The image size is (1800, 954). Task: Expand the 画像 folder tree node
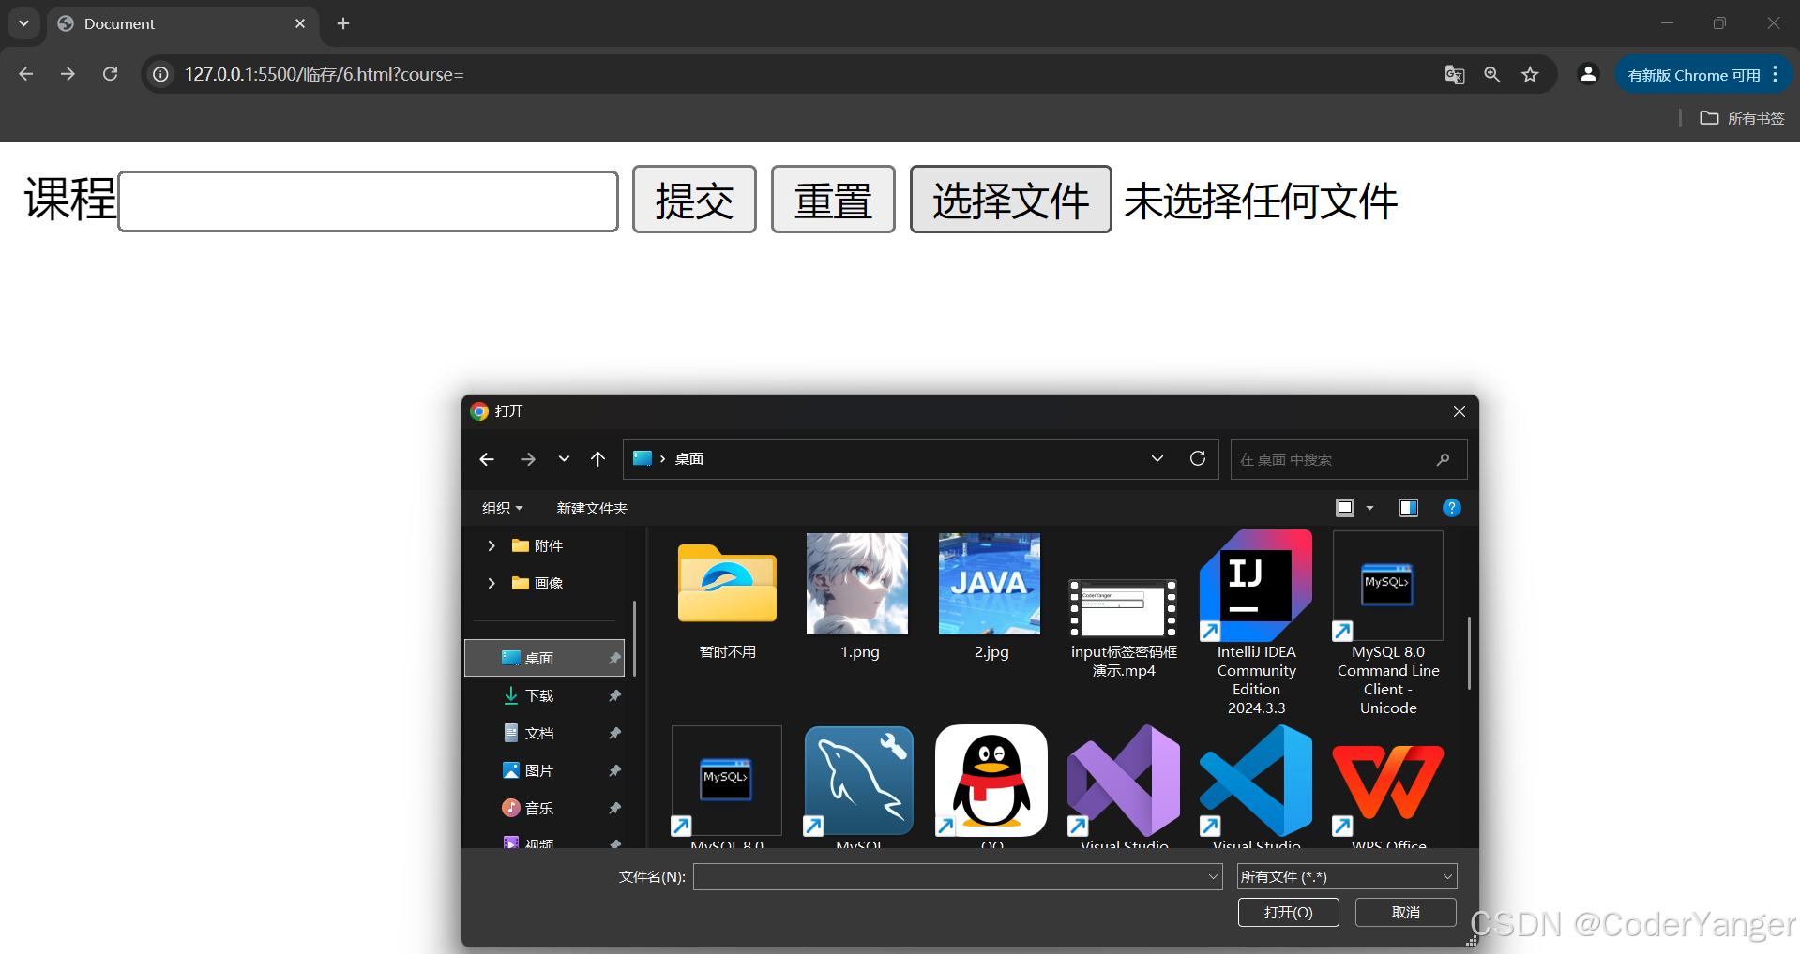click(492, 583)
